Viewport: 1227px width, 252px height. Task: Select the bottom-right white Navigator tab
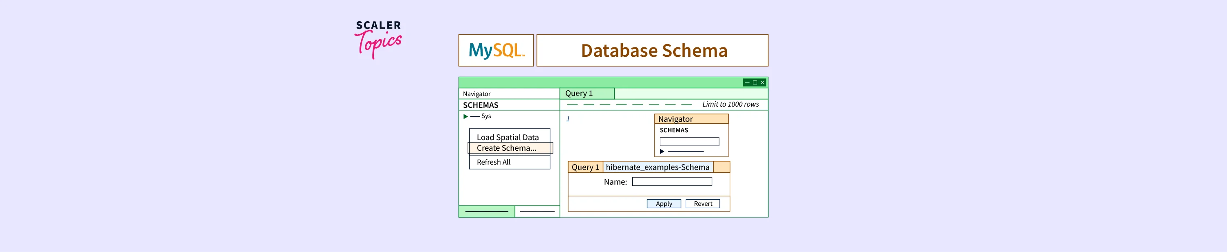(537, 212)
